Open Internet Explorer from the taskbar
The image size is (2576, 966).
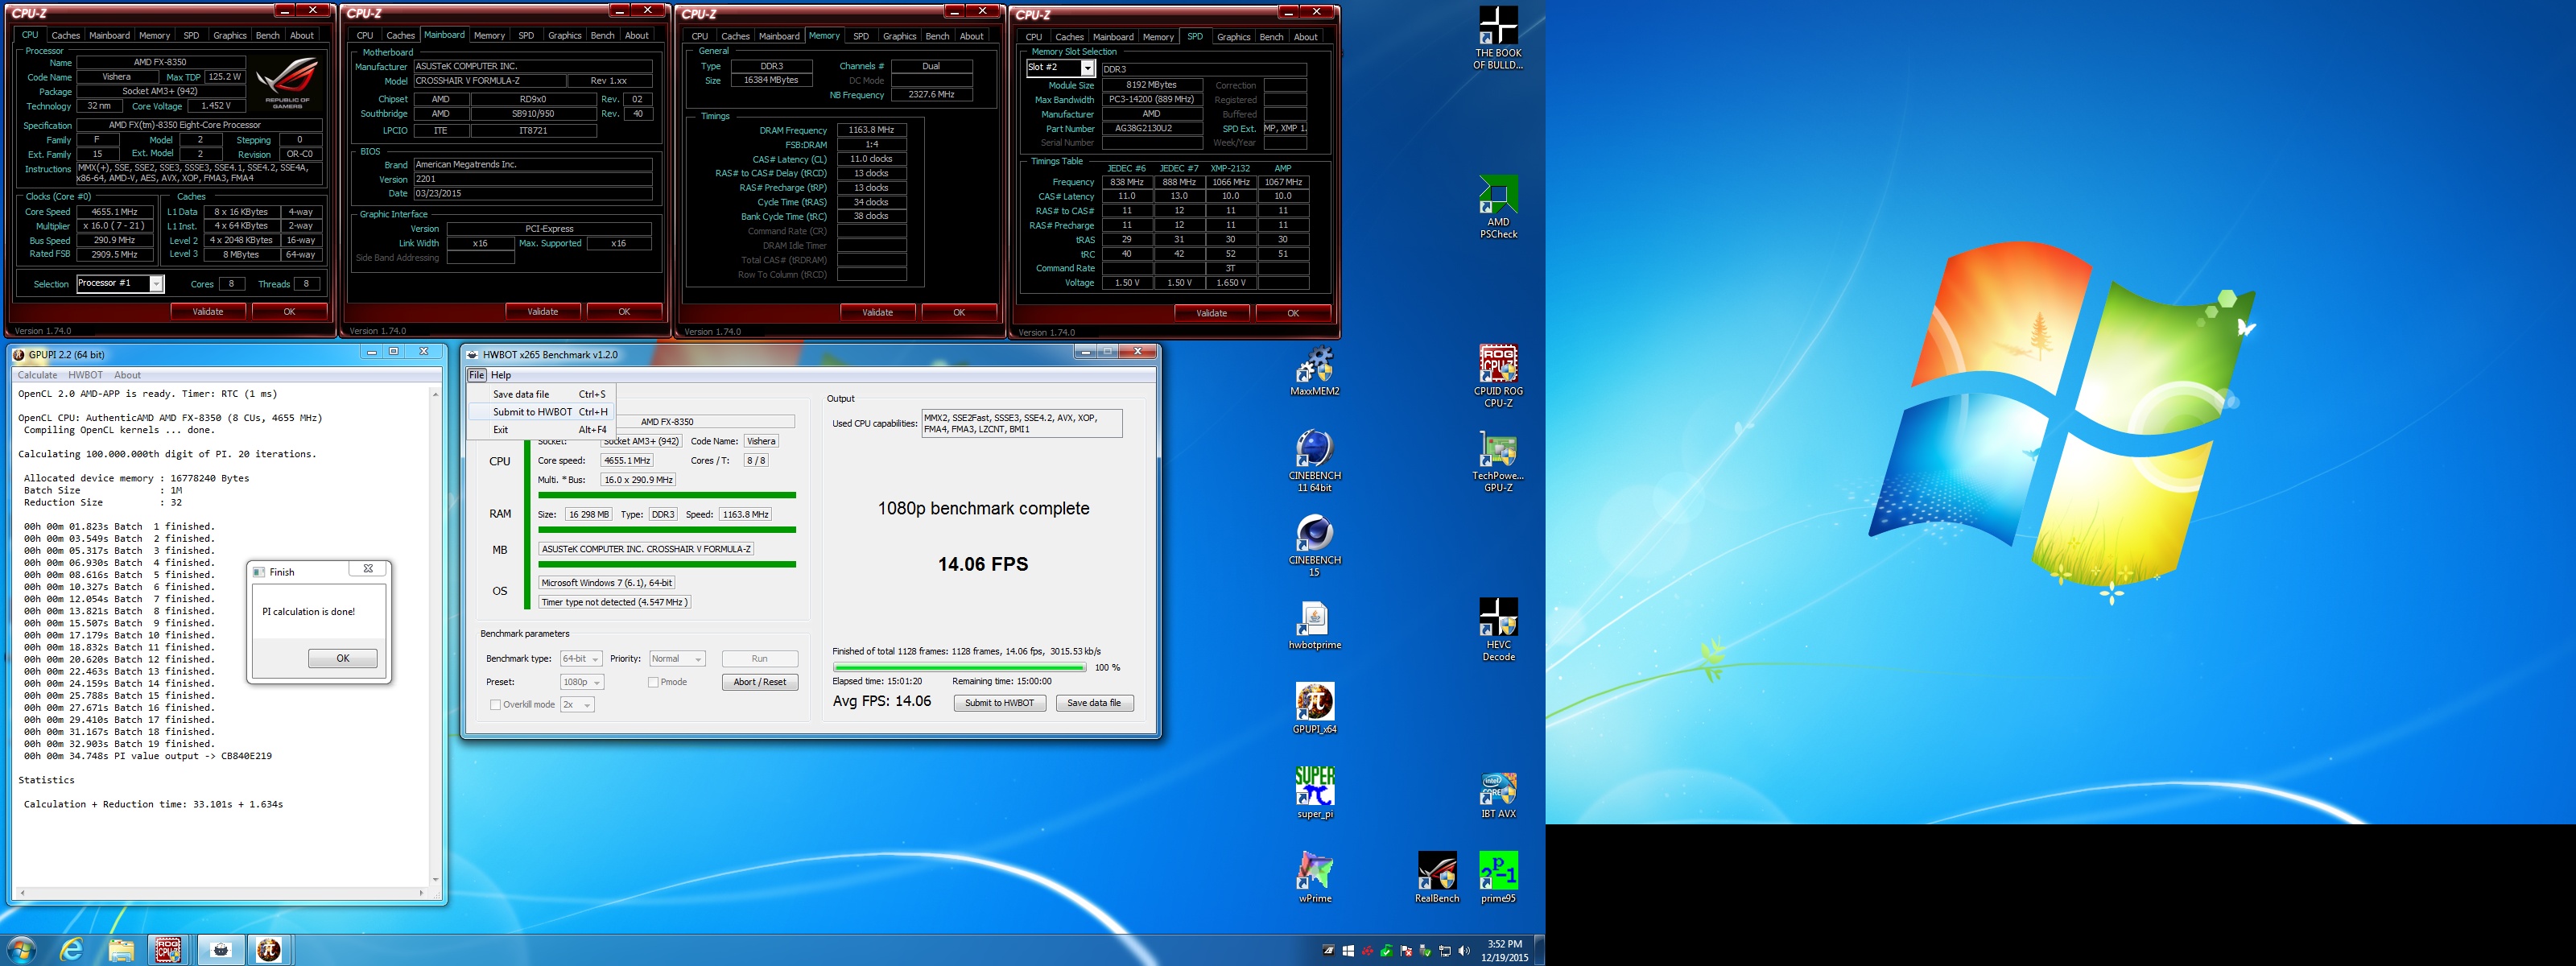coord(71,949)
